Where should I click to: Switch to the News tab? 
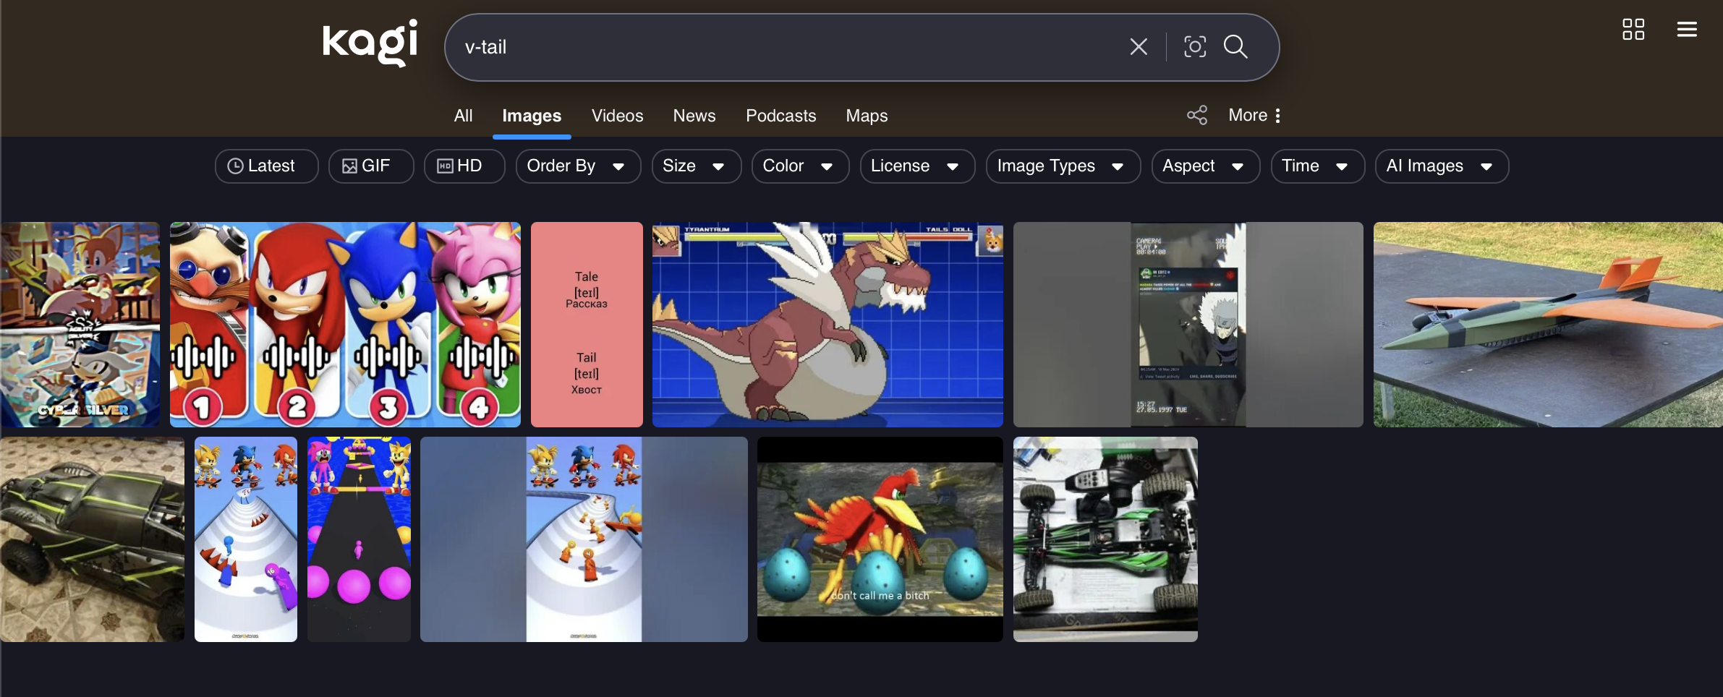pyautogui.click(x=693, y=115)
